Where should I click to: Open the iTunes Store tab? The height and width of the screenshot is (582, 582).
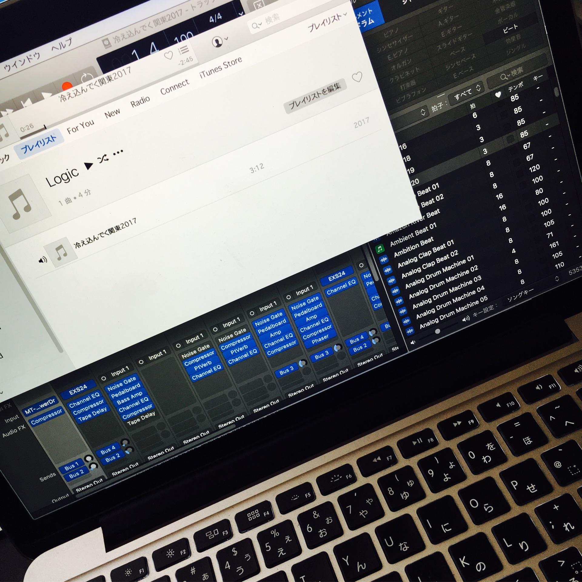tap(221, 67)
